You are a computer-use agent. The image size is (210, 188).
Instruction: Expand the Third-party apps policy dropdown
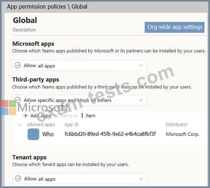pyautogui.click(x=79, y=100)
